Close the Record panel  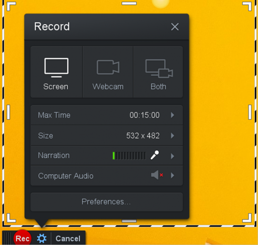(x=175, y=27)
